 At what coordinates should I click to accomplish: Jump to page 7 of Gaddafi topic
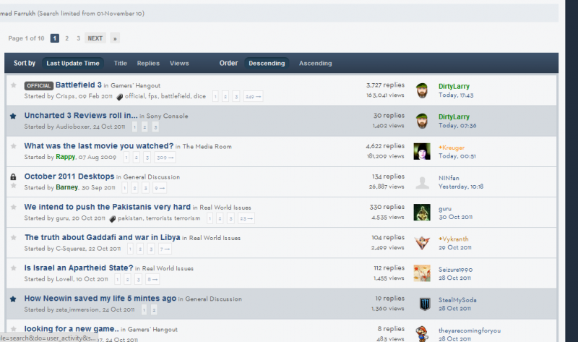165,249
